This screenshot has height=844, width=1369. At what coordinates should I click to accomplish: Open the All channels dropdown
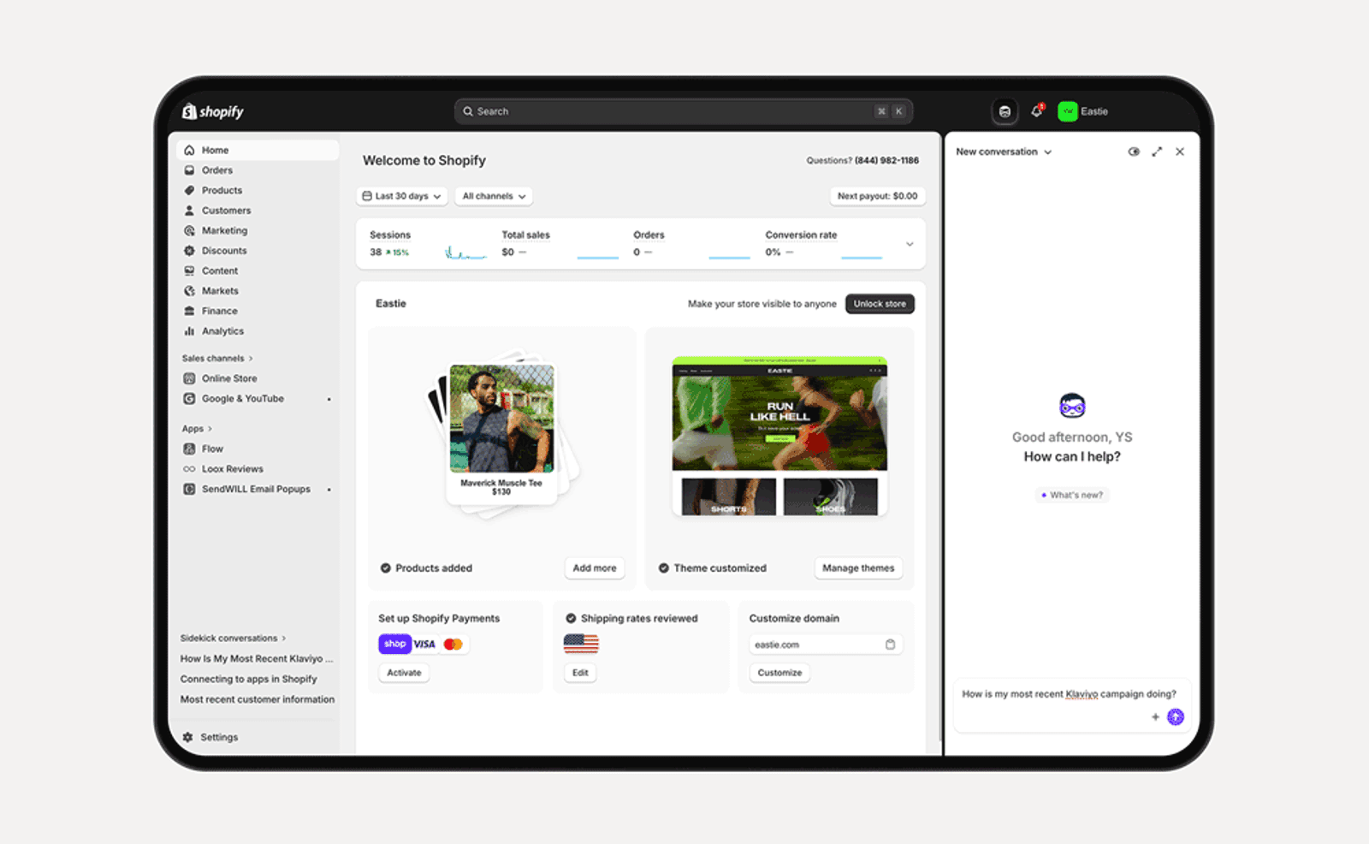pos(494,196)
